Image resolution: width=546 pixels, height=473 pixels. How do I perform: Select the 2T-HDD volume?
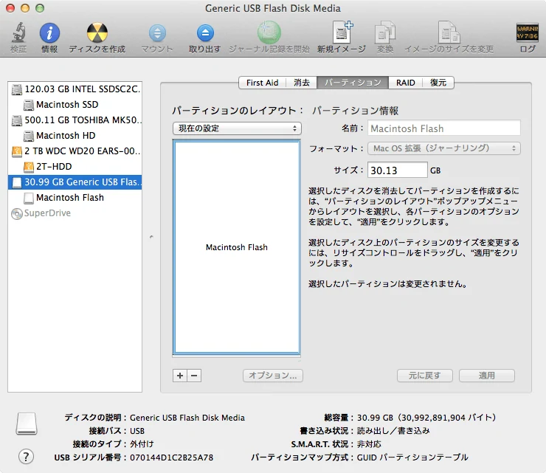point(75,167)
